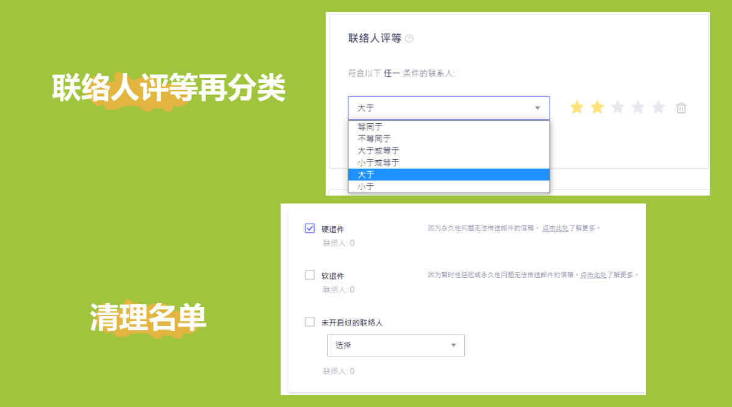The width and height of the screenshot is (732, 407).
Task: Set rating to the third star
Action: (618, 108)
